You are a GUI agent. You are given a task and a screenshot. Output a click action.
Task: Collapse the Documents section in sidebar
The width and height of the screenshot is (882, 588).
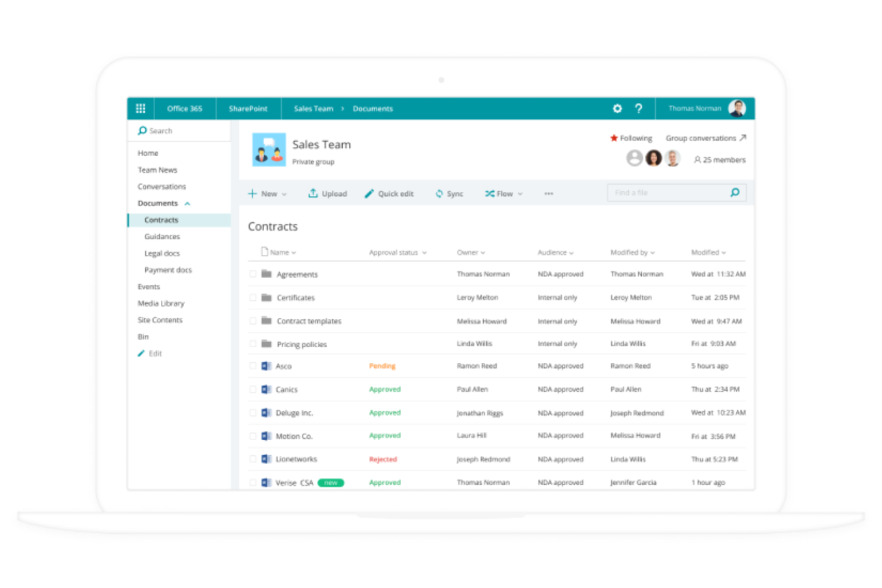tap(187, 203)
